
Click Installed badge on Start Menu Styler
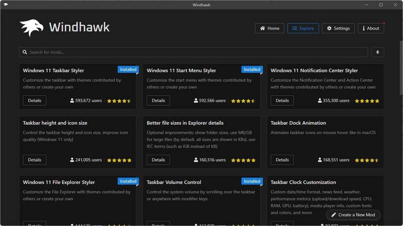(x=252, y=70)
